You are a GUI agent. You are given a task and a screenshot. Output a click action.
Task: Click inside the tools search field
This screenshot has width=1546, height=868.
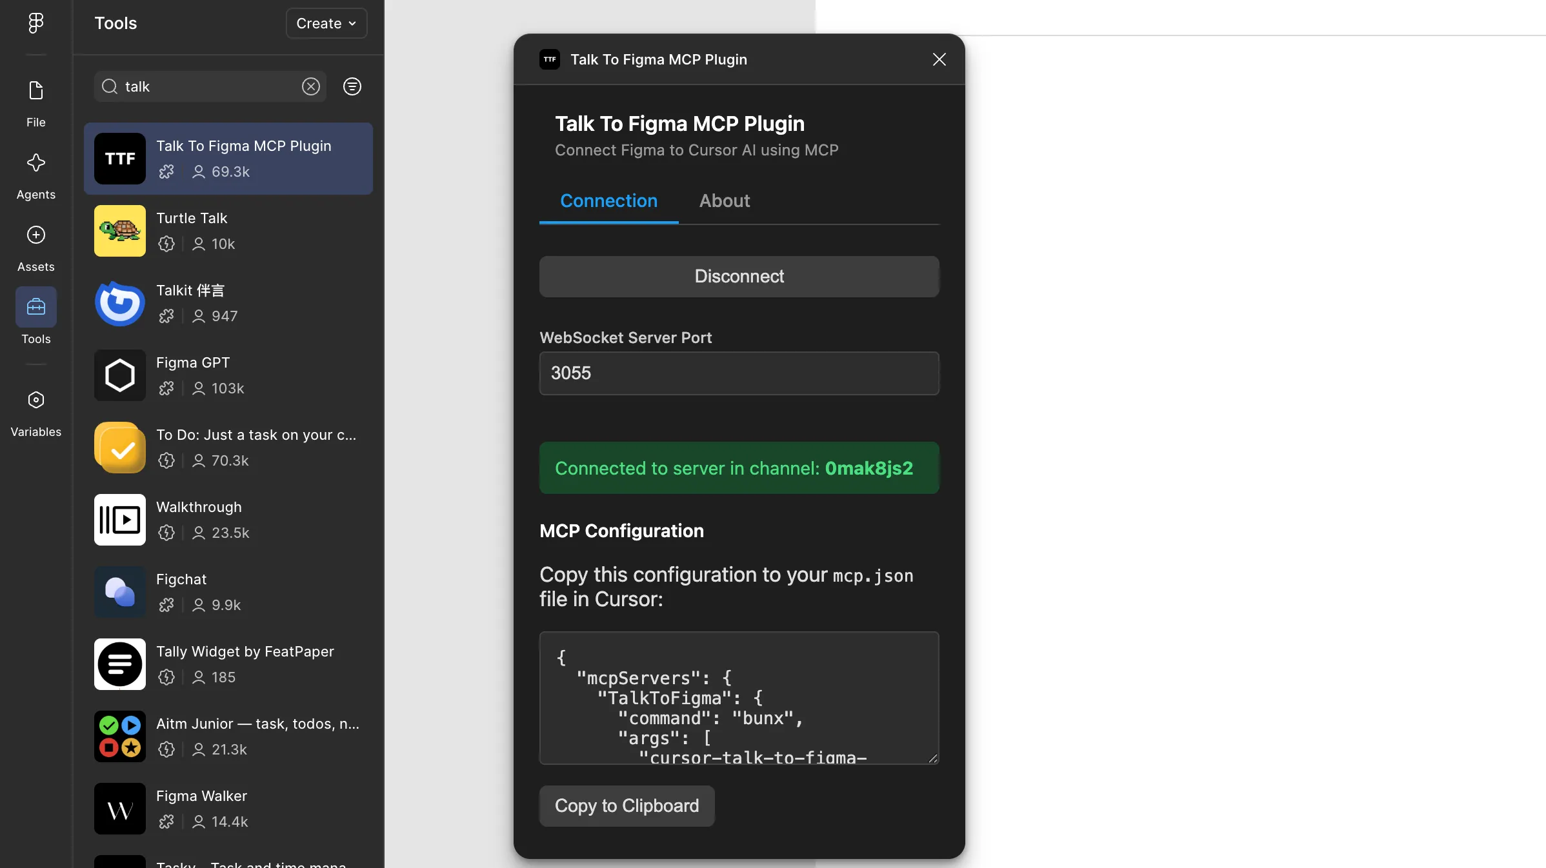tap(210, 86)
